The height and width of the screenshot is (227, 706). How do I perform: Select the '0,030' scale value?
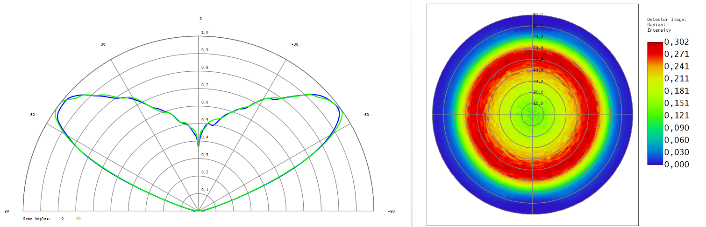click(x=677, y=152)
